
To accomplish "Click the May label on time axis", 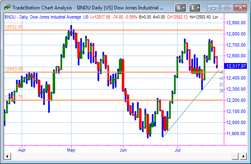I will pos(71,150).
